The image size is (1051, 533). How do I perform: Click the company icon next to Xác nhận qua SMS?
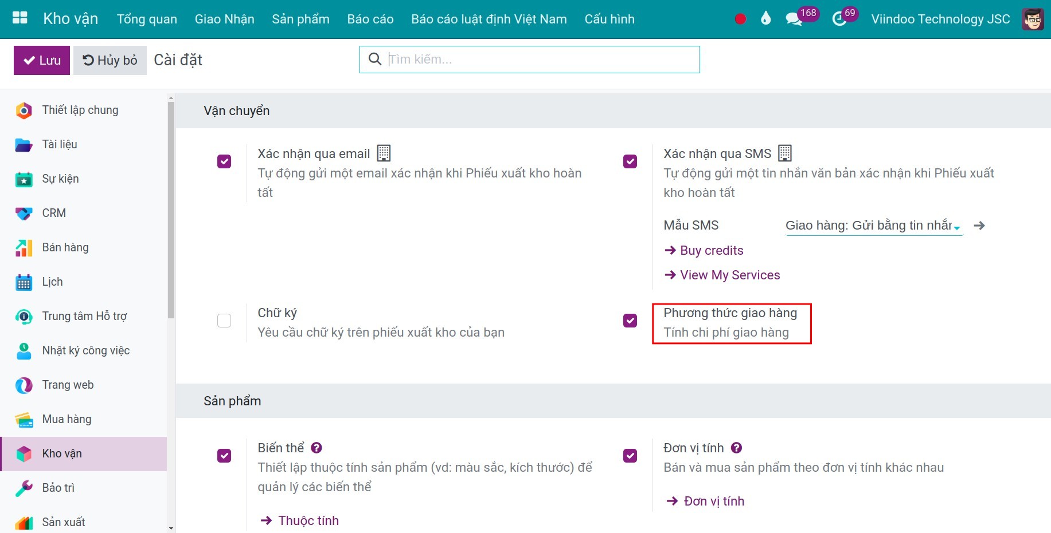coord(785,153)
